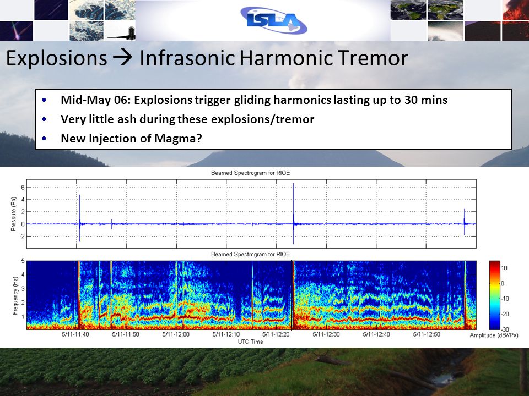Click the pressure spike near 11:40 in the waveform
Viewport: 529px width, 396px height.
(79, 218)
